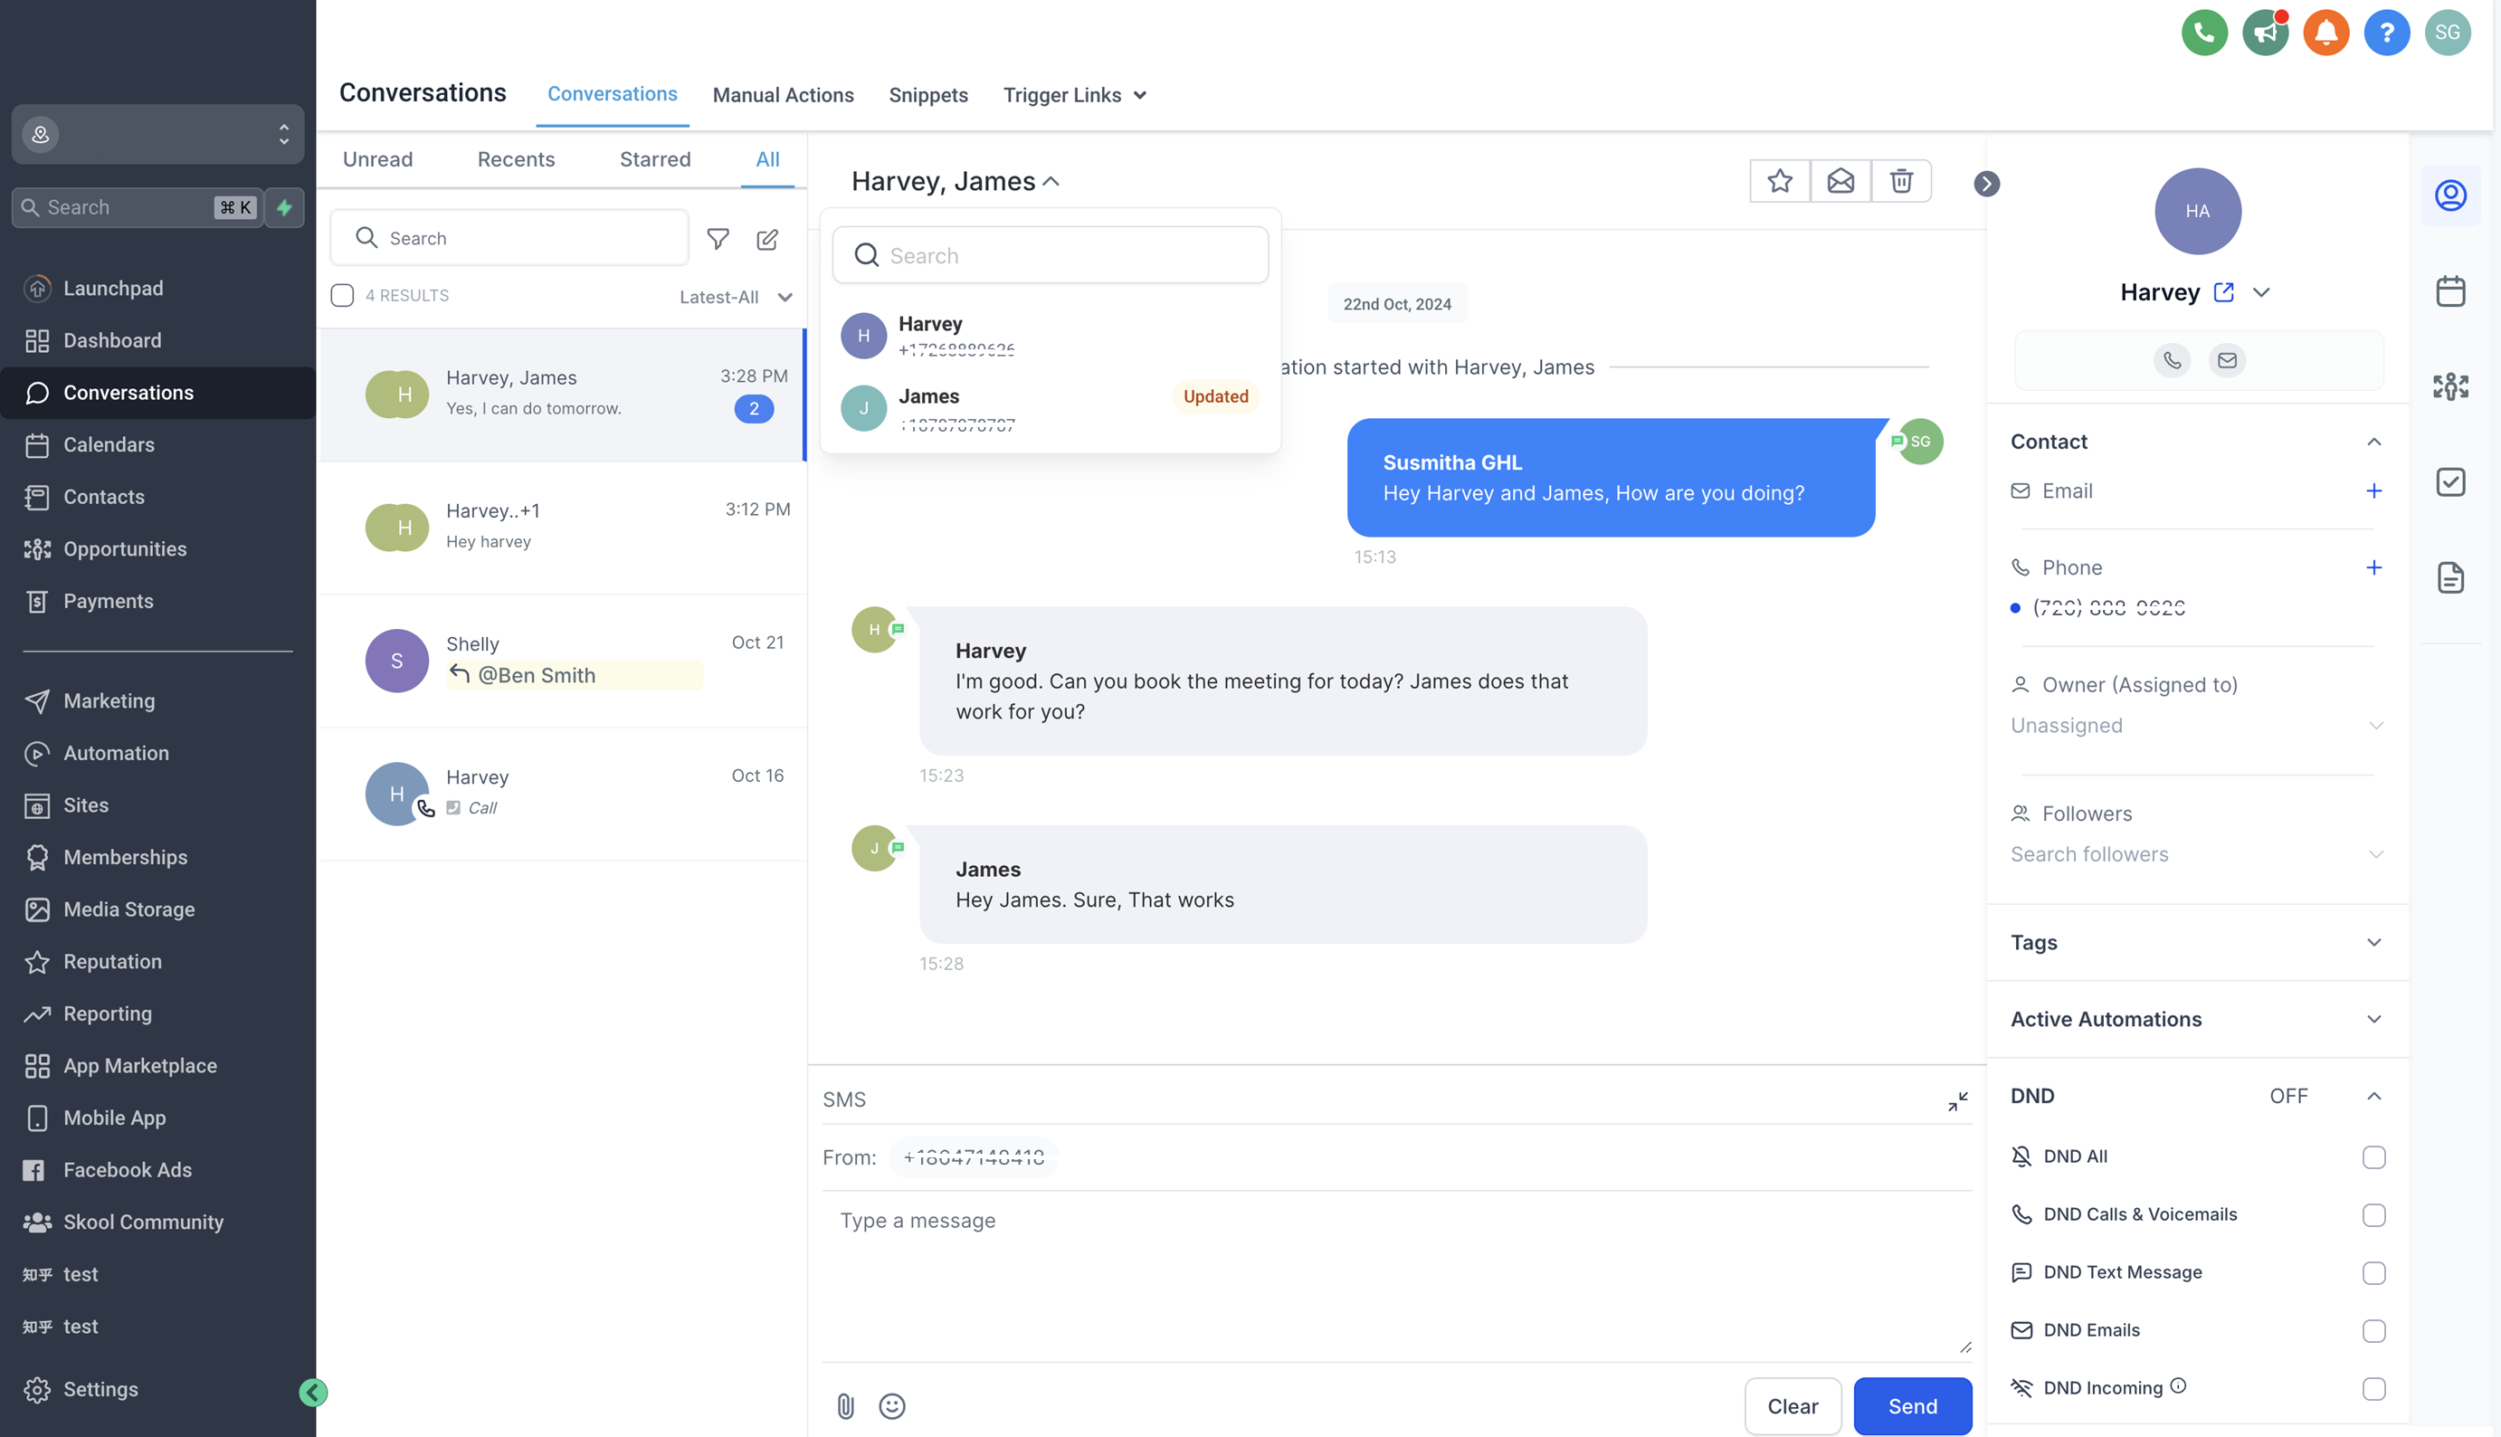Click the green phone dialer icon
Screen dimensions: 2501x1437
click(2203, 33)
